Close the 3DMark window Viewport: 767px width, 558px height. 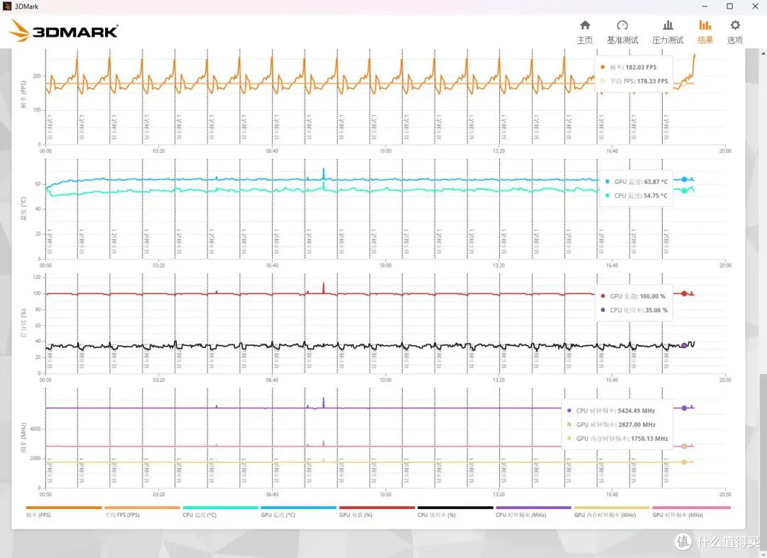(x=755, y=6)
